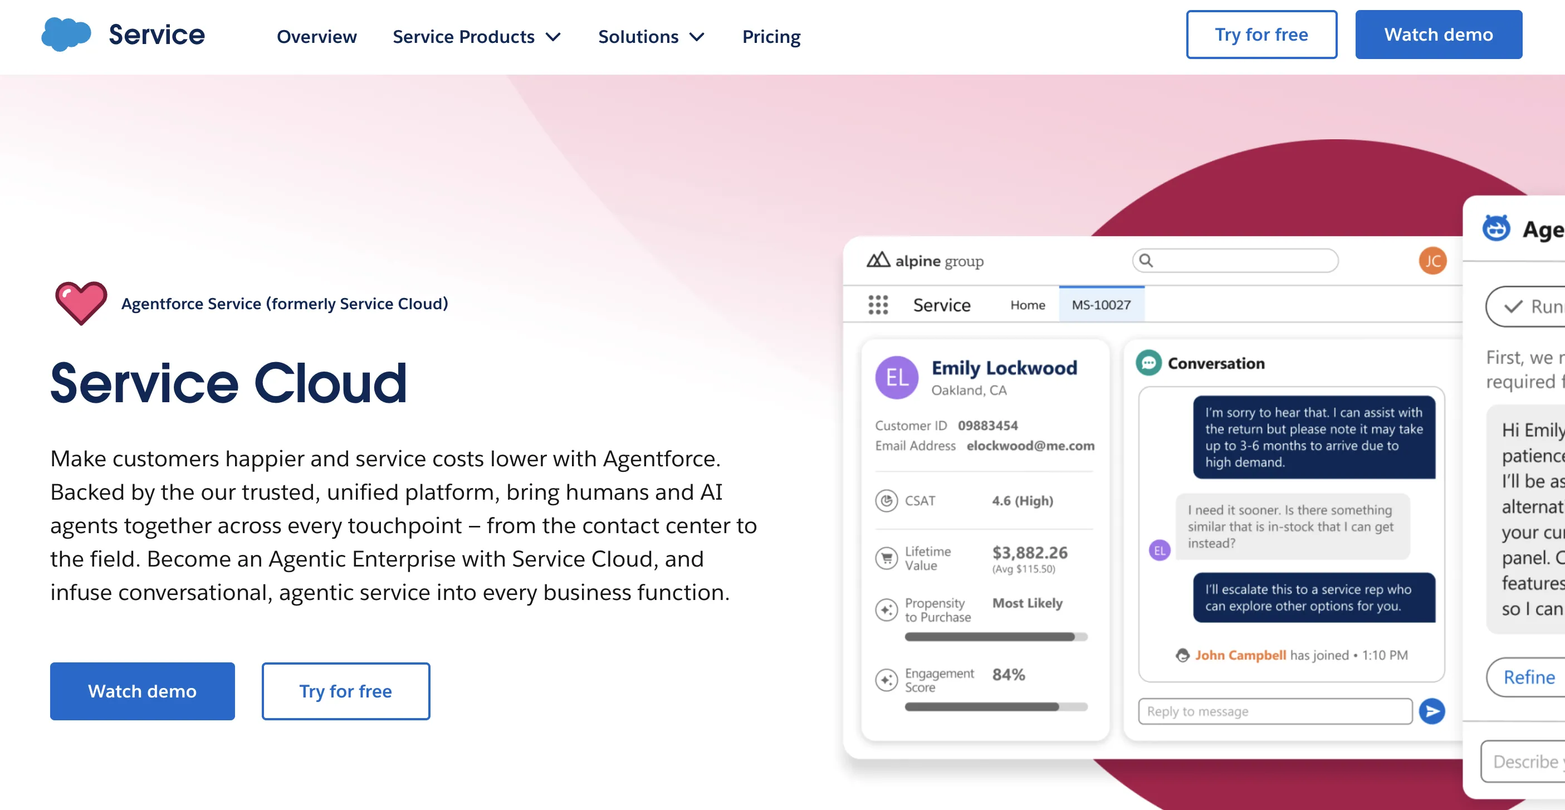The width and height of the screenshot is (1565, 810).
Task: Click the $3,882.26 lifetime value
Action: point(1030,553)
